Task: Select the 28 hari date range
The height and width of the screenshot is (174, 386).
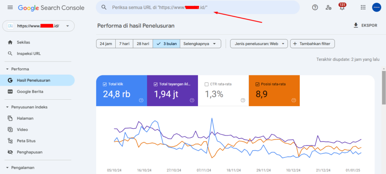Action: click(143, 44)
